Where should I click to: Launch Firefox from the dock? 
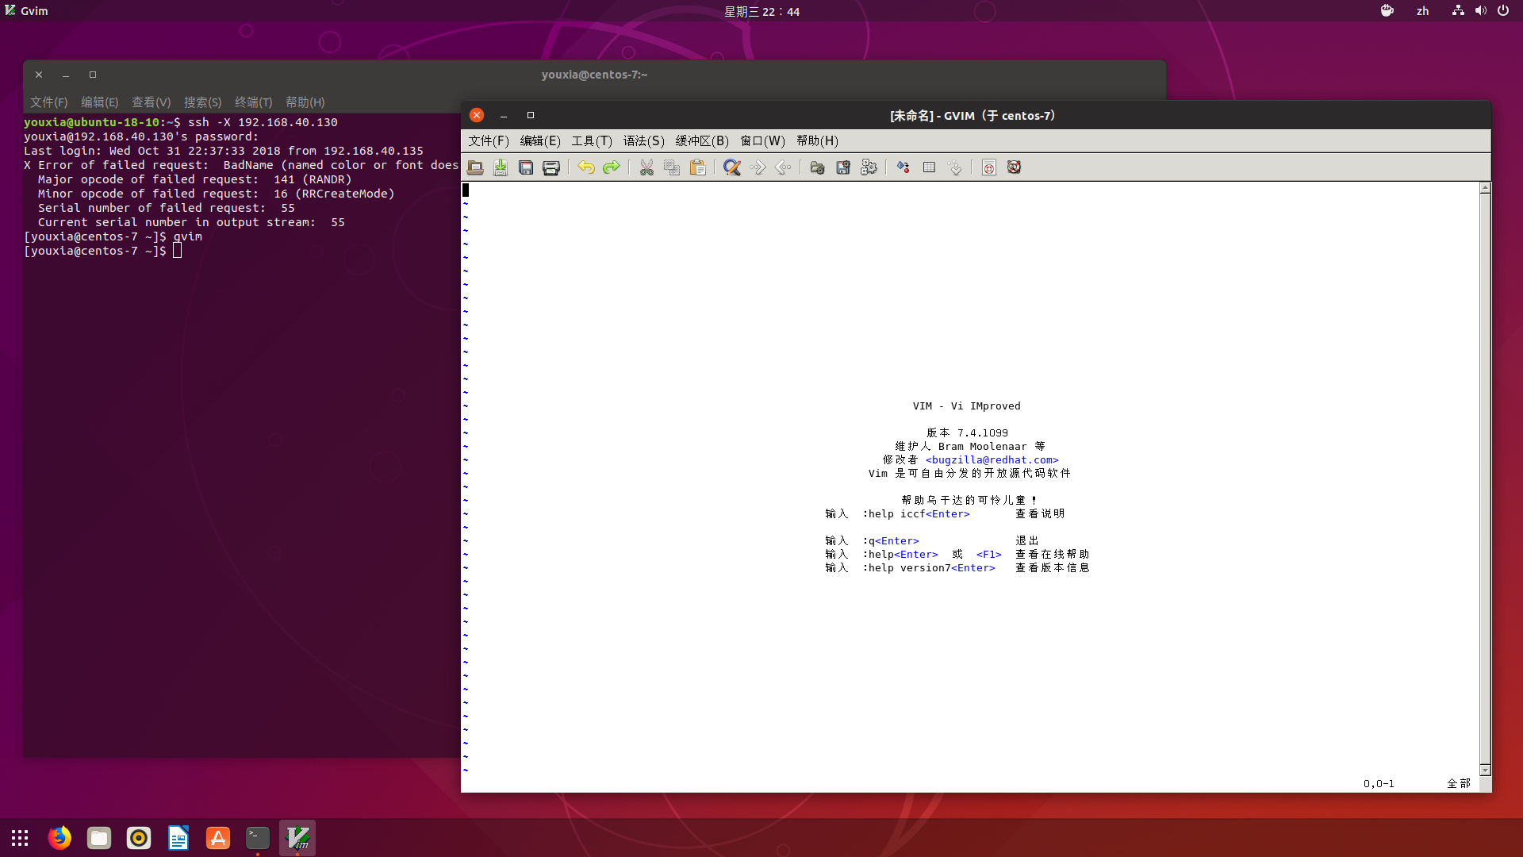coord(59,838)
